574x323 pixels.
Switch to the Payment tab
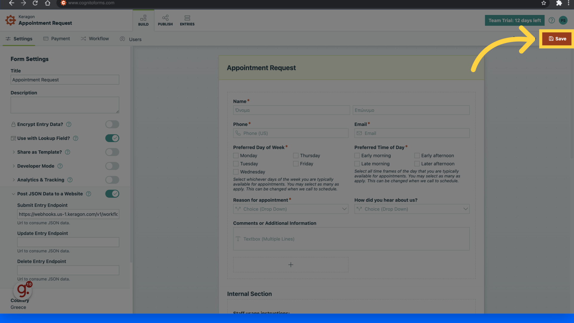click(57, 39)
